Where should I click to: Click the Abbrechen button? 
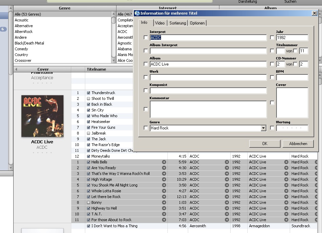point(298,144)
